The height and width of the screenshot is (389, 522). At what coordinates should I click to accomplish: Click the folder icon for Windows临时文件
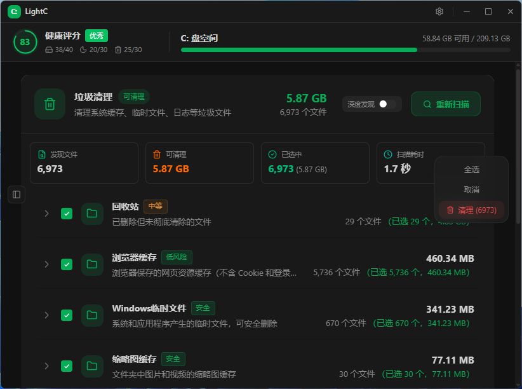coord(92,315)
